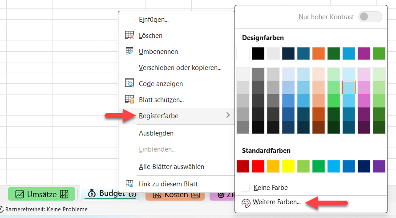Select Code anzeigen menu entry
The image size is (396, 218).
click(x=177, y=84)
